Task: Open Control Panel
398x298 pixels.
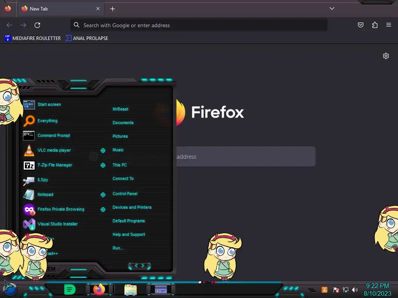Action: [125, 194]
